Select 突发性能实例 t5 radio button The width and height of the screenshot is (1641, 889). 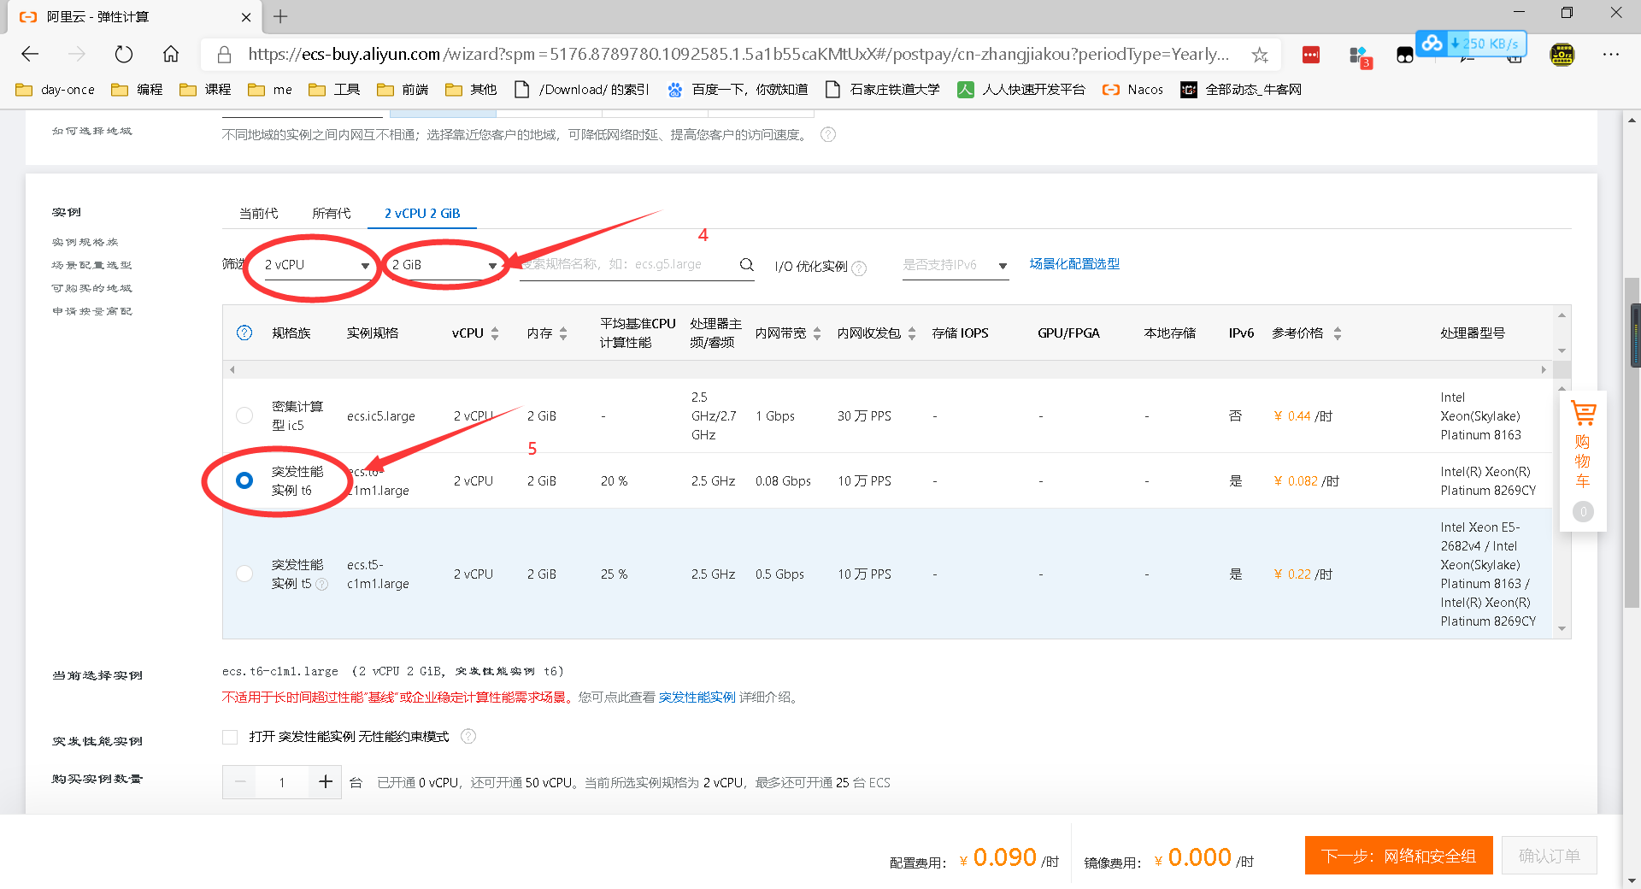click(x=244, y=574)
